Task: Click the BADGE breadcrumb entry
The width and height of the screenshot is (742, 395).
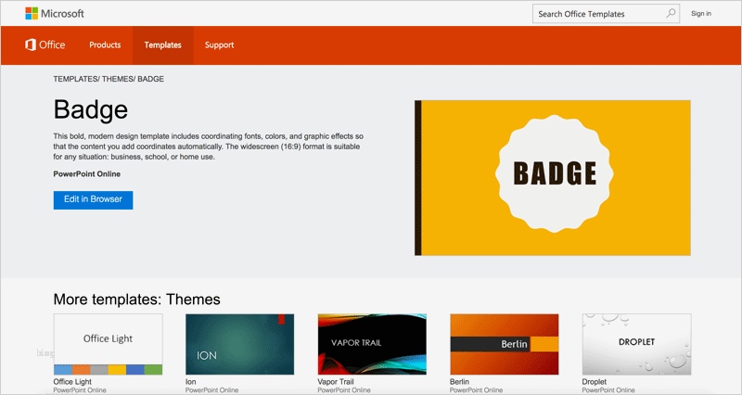Action: coord(151,79)
